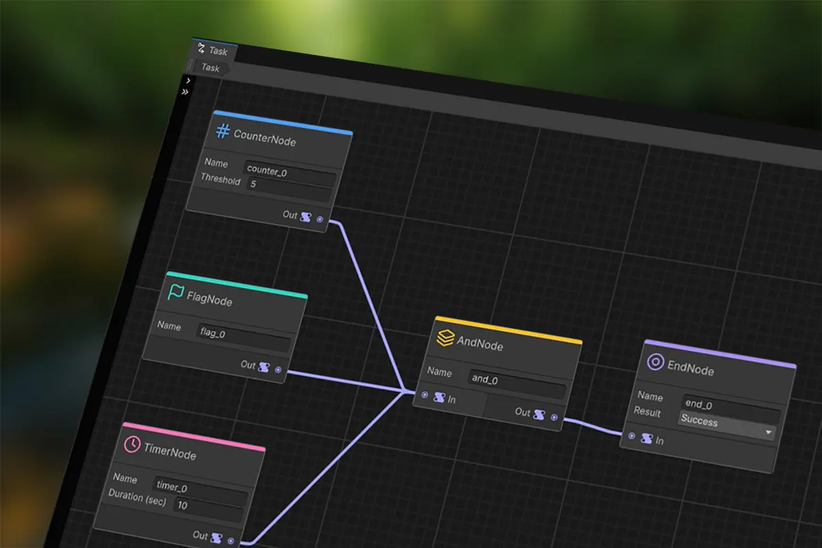Select the Task window tab
The image size is (822, 548).
pyautogui.click(x=214, y=50)
